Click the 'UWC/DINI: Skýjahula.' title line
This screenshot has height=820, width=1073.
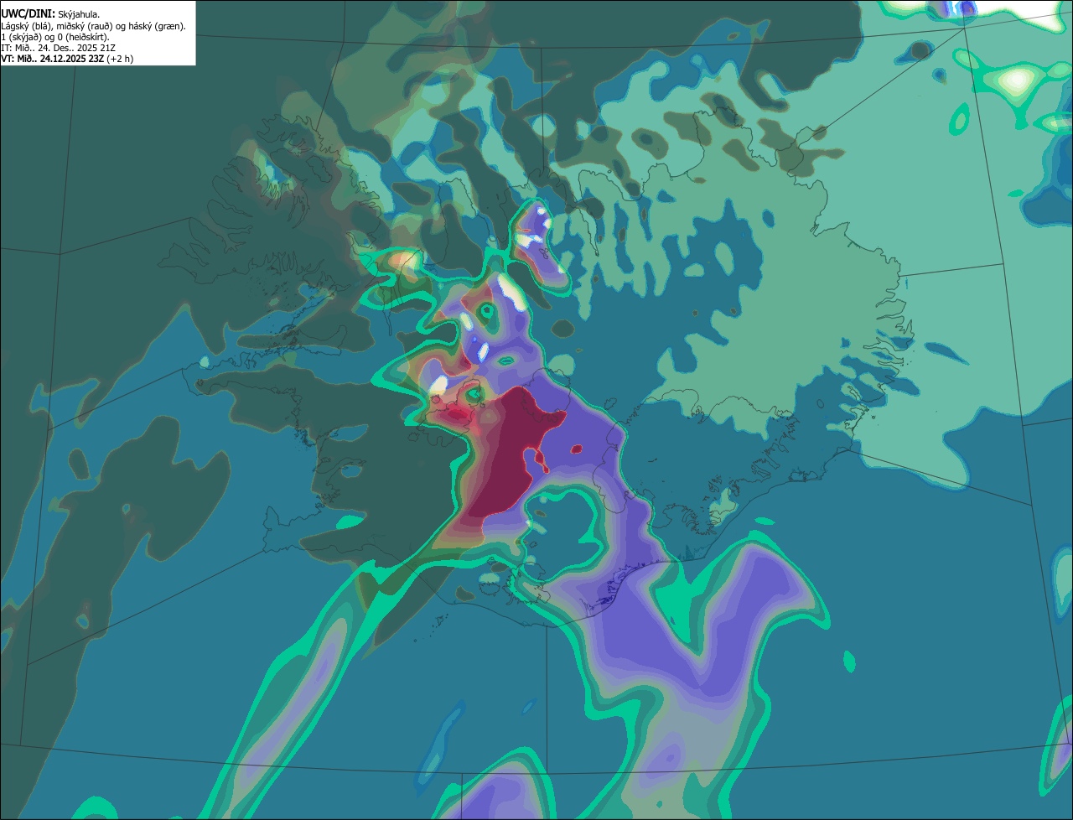(50, 14)
